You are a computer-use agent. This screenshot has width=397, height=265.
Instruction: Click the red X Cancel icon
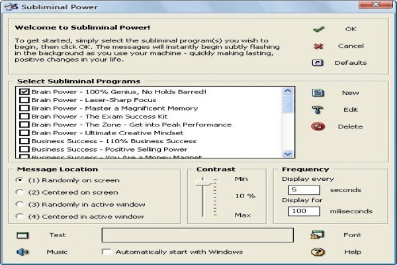point(318,46)
